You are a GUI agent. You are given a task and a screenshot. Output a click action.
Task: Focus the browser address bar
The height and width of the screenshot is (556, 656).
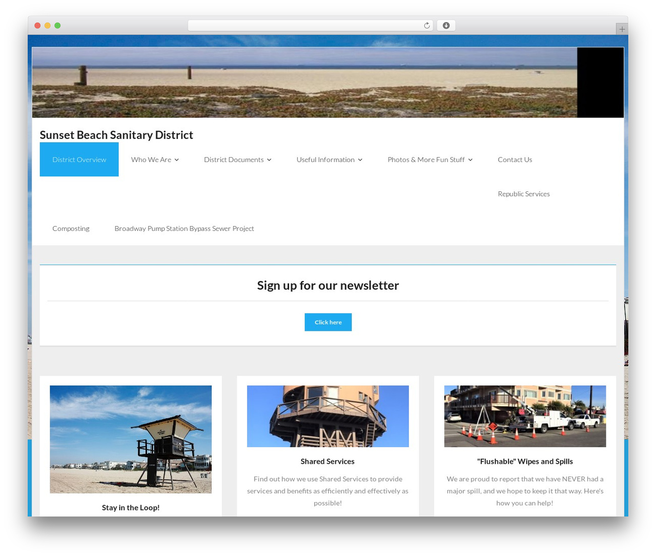coord(310,26)
